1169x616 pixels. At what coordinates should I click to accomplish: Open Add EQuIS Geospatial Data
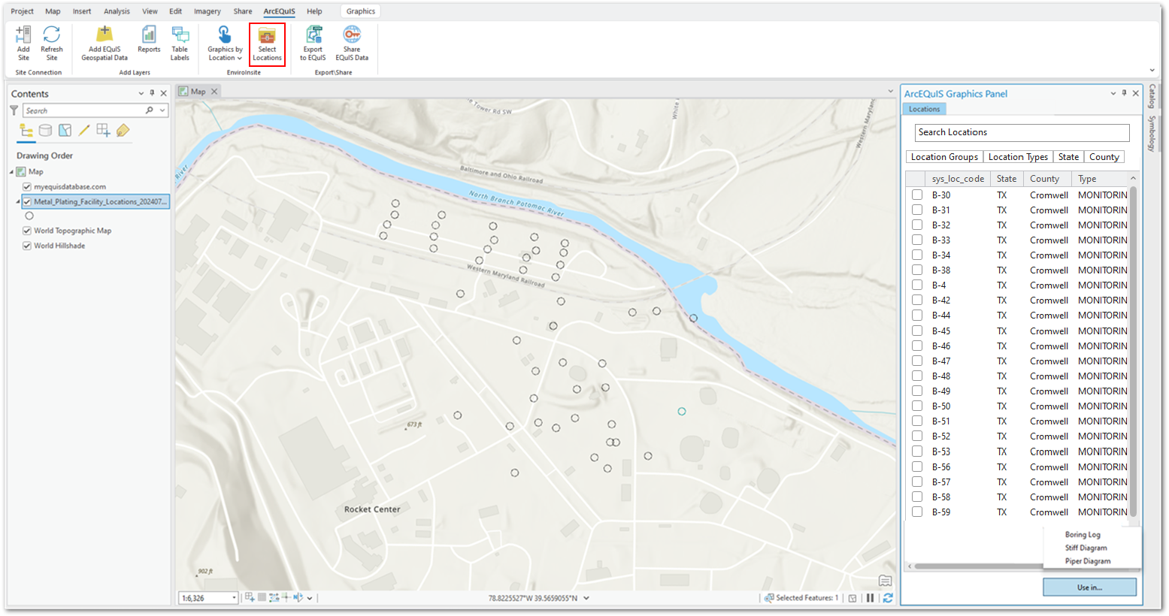[104, 43]
